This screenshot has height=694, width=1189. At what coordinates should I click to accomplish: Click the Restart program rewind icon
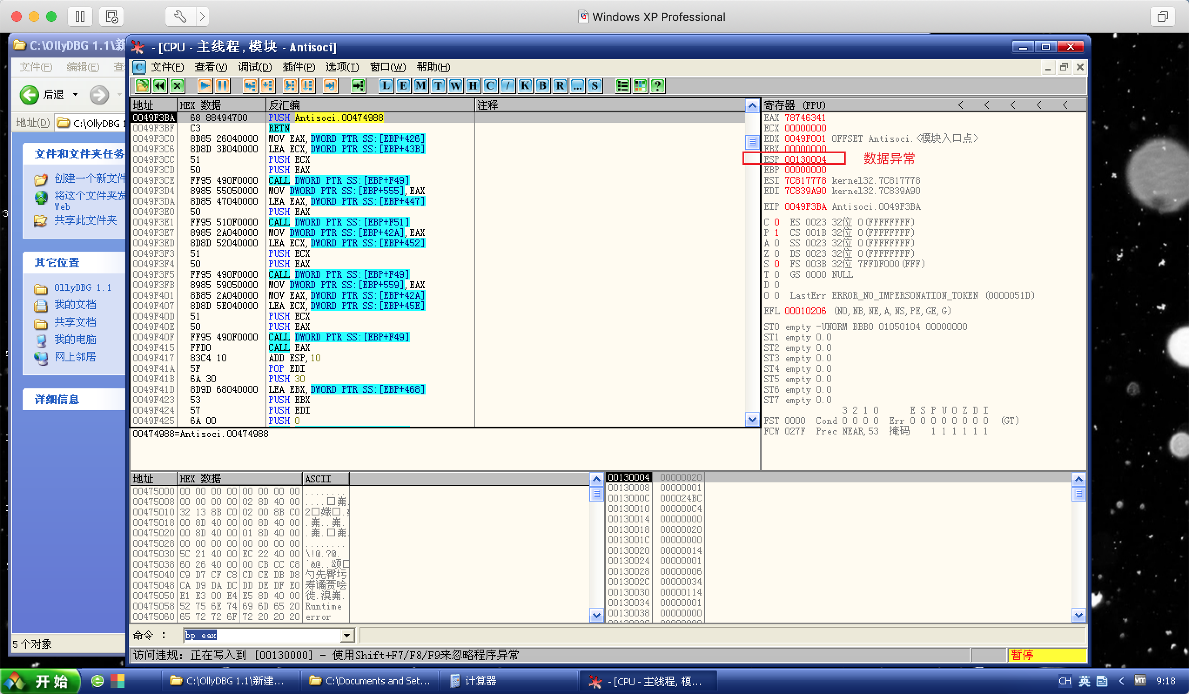pyautogui.click(x=159, y=85)
